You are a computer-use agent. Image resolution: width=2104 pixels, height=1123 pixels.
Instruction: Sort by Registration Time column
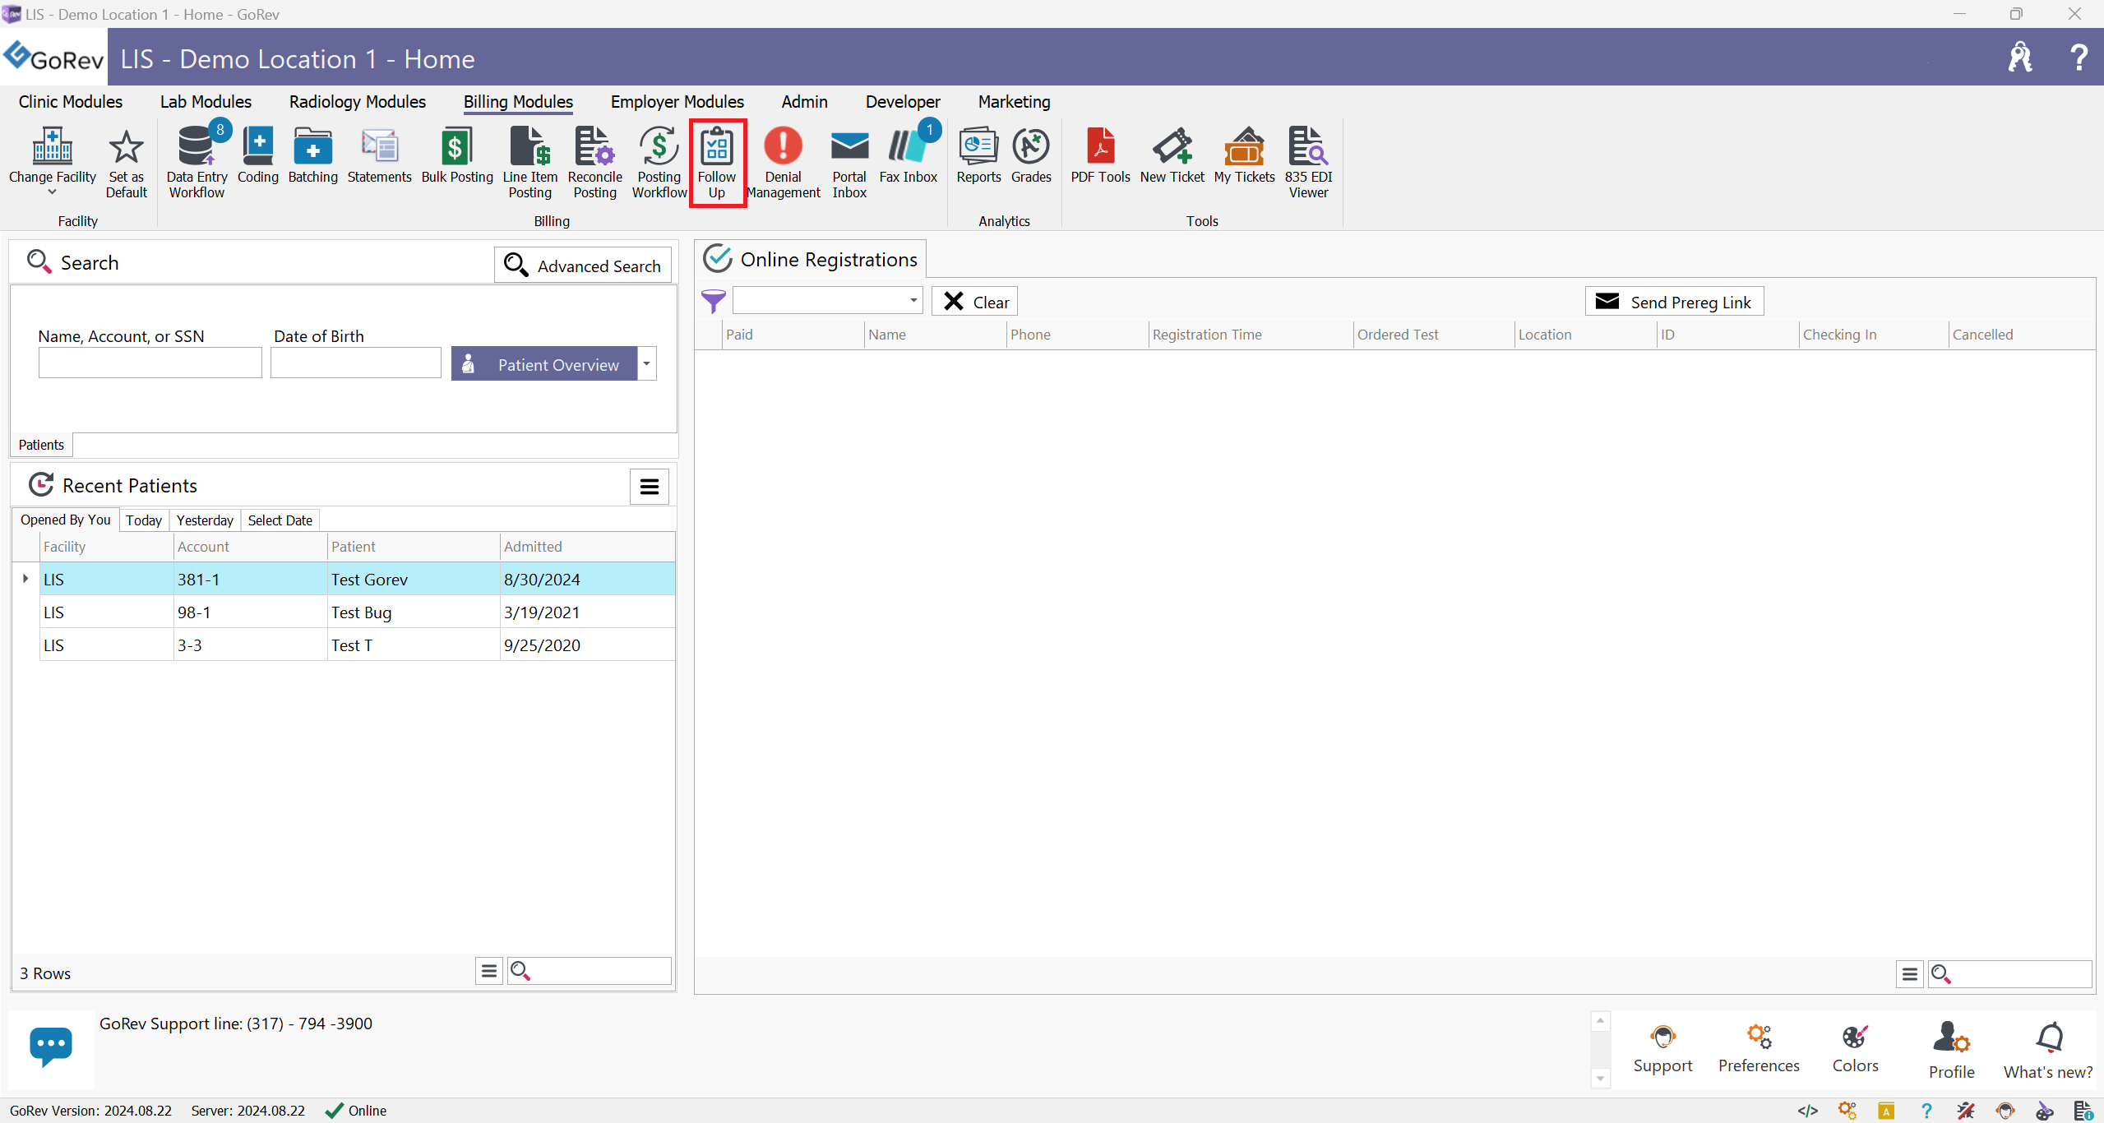click(x=1250, y=335)
